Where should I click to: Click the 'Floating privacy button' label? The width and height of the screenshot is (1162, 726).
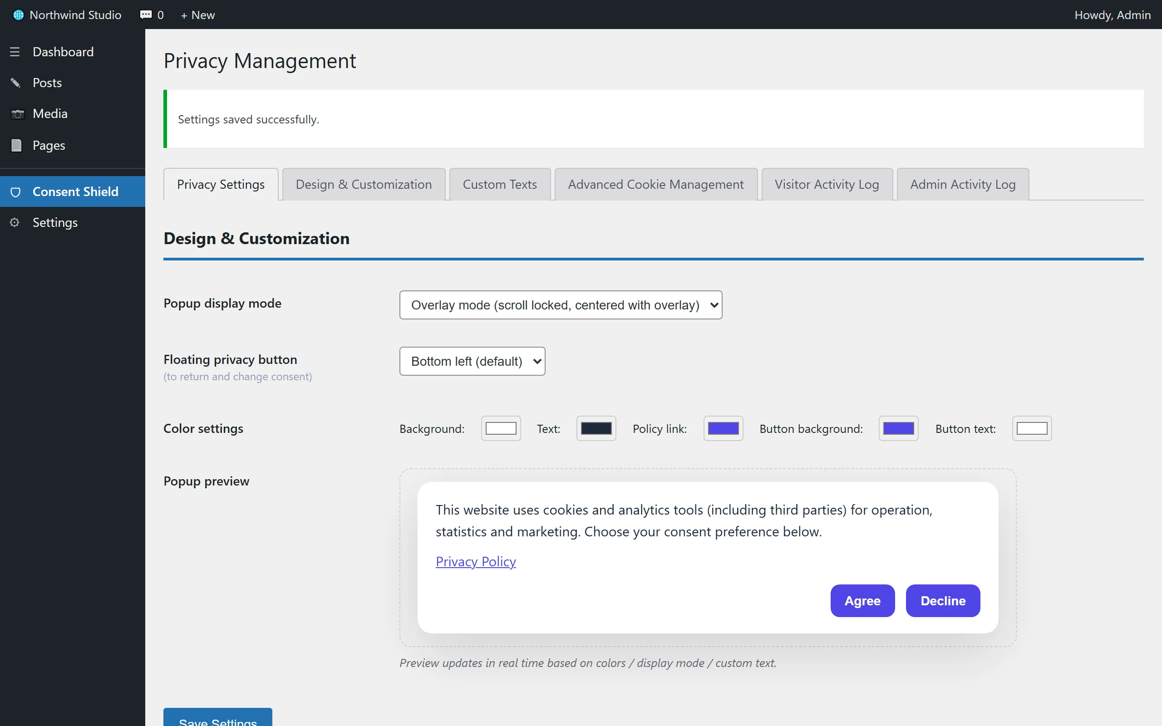click(230, 360)
